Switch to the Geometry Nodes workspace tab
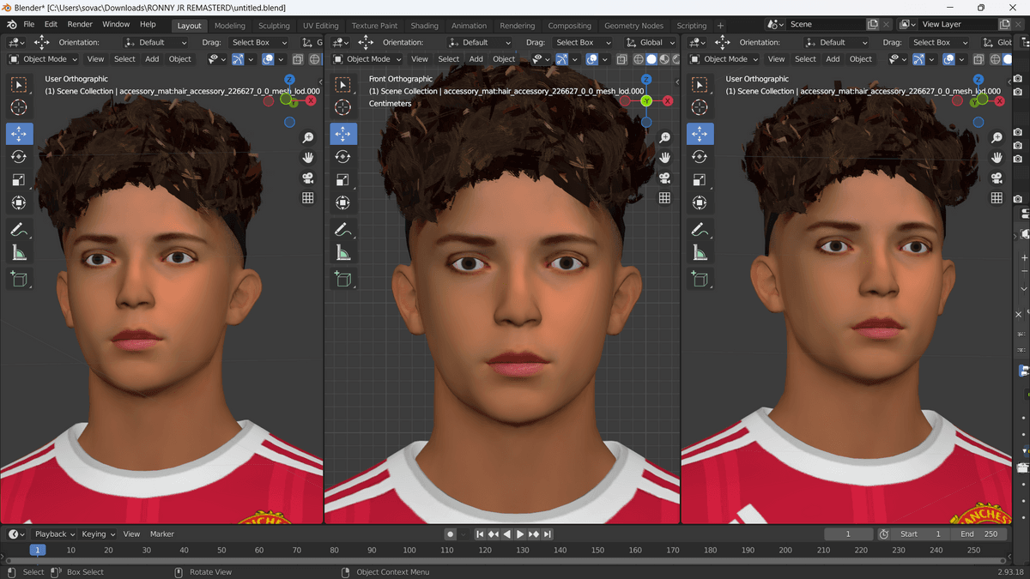 (633, 26)
